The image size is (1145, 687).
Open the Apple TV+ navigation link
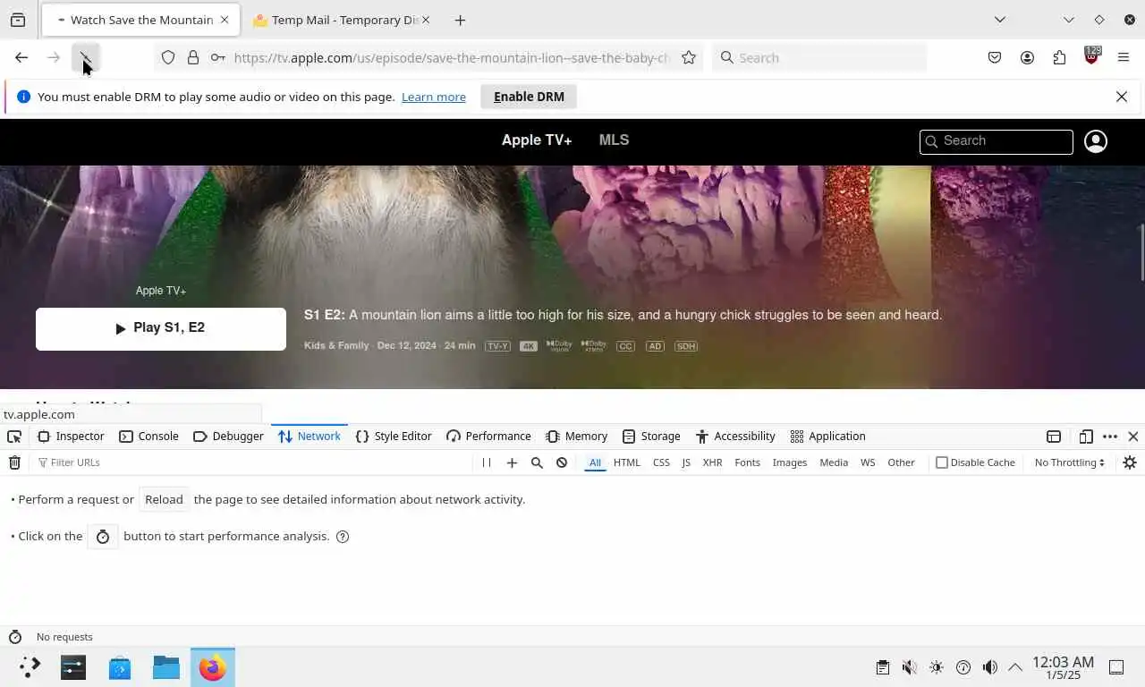pyautogui.click(x=537, y=140)
